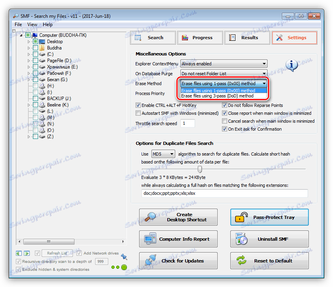Click the BACKUP (J:) drive icon

[42, 99]
